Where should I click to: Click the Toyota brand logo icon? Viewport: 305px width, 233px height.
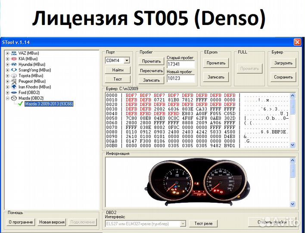click(14, 76)
